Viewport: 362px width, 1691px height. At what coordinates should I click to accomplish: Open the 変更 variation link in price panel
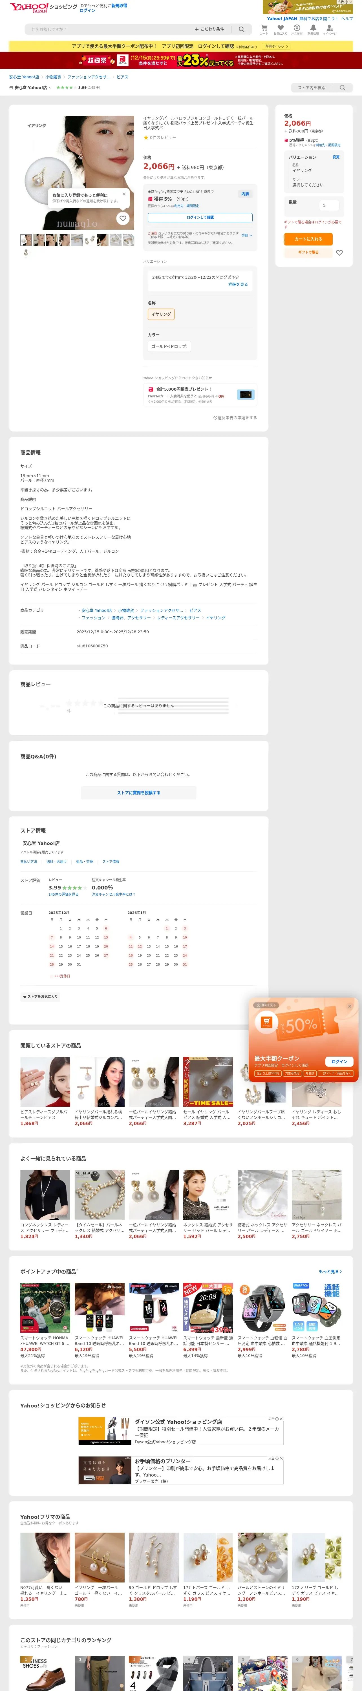pyautogui.click(x=336, y=158)
